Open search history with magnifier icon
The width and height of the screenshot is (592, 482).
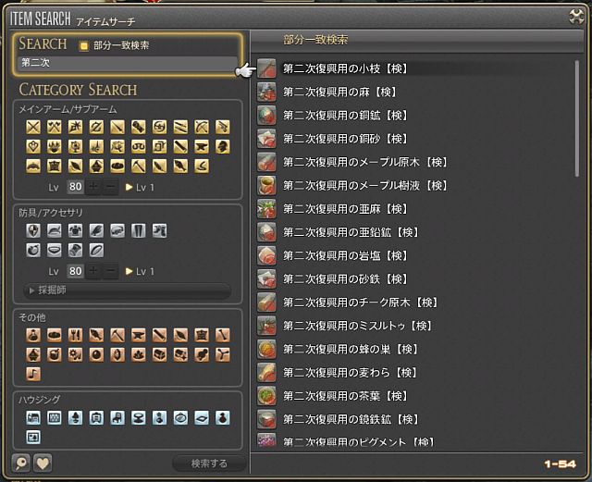pos(21,463)
